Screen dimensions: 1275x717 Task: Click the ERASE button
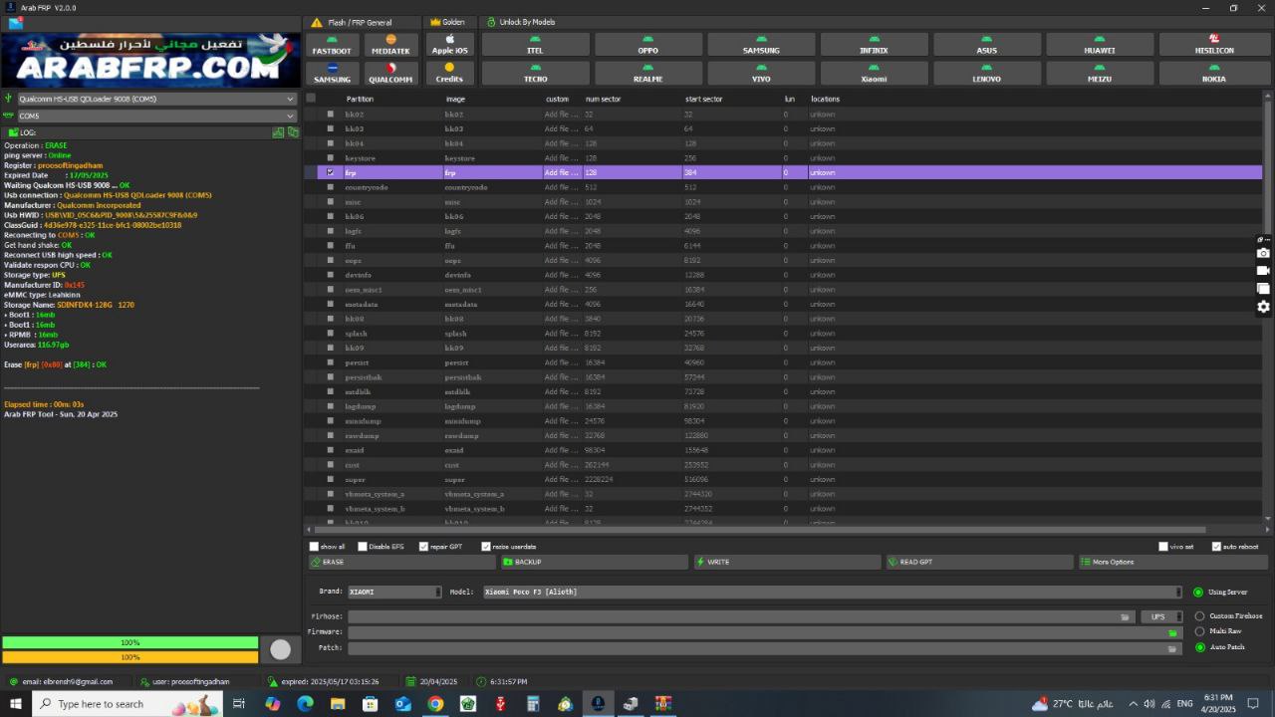click(x=402, y=562)
